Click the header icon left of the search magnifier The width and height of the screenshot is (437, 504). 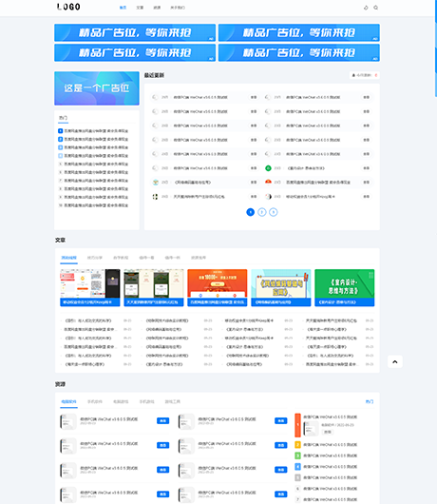point(366,8)
